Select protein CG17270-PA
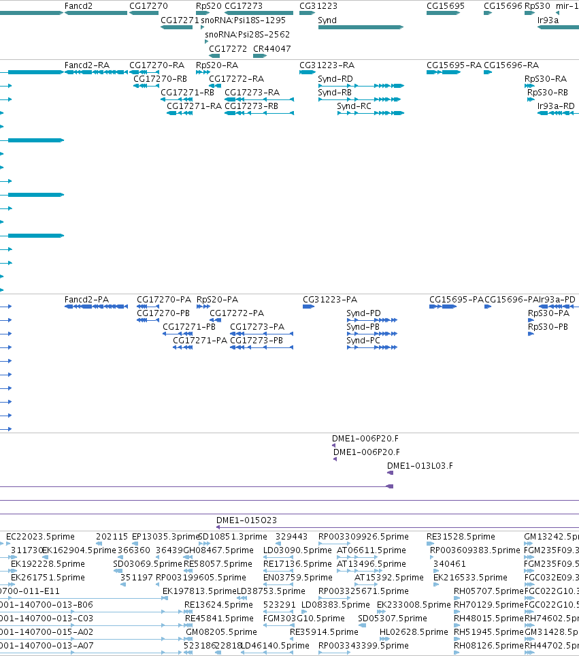This screenshot has height=656, width=579. coord(164,300)
